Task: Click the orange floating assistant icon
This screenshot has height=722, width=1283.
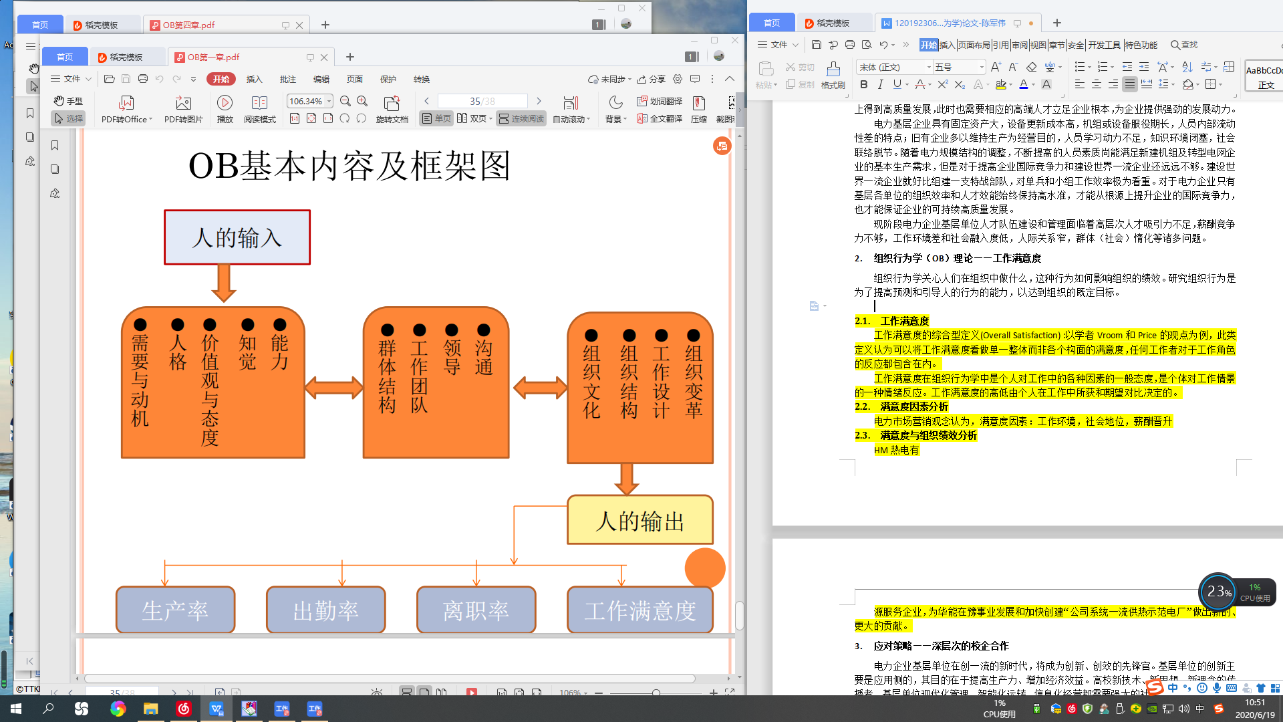Action: pos(722,146)
